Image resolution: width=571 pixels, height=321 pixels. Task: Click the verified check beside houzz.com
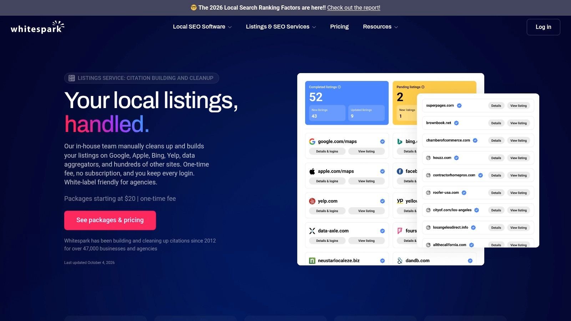click(456, 158)
